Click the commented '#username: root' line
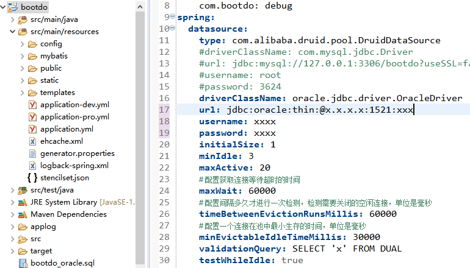The width and height of the screenshot is (470, 268). point(240,76)
